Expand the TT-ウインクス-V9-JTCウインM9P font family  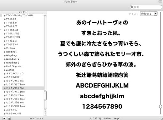pos(5,16)
